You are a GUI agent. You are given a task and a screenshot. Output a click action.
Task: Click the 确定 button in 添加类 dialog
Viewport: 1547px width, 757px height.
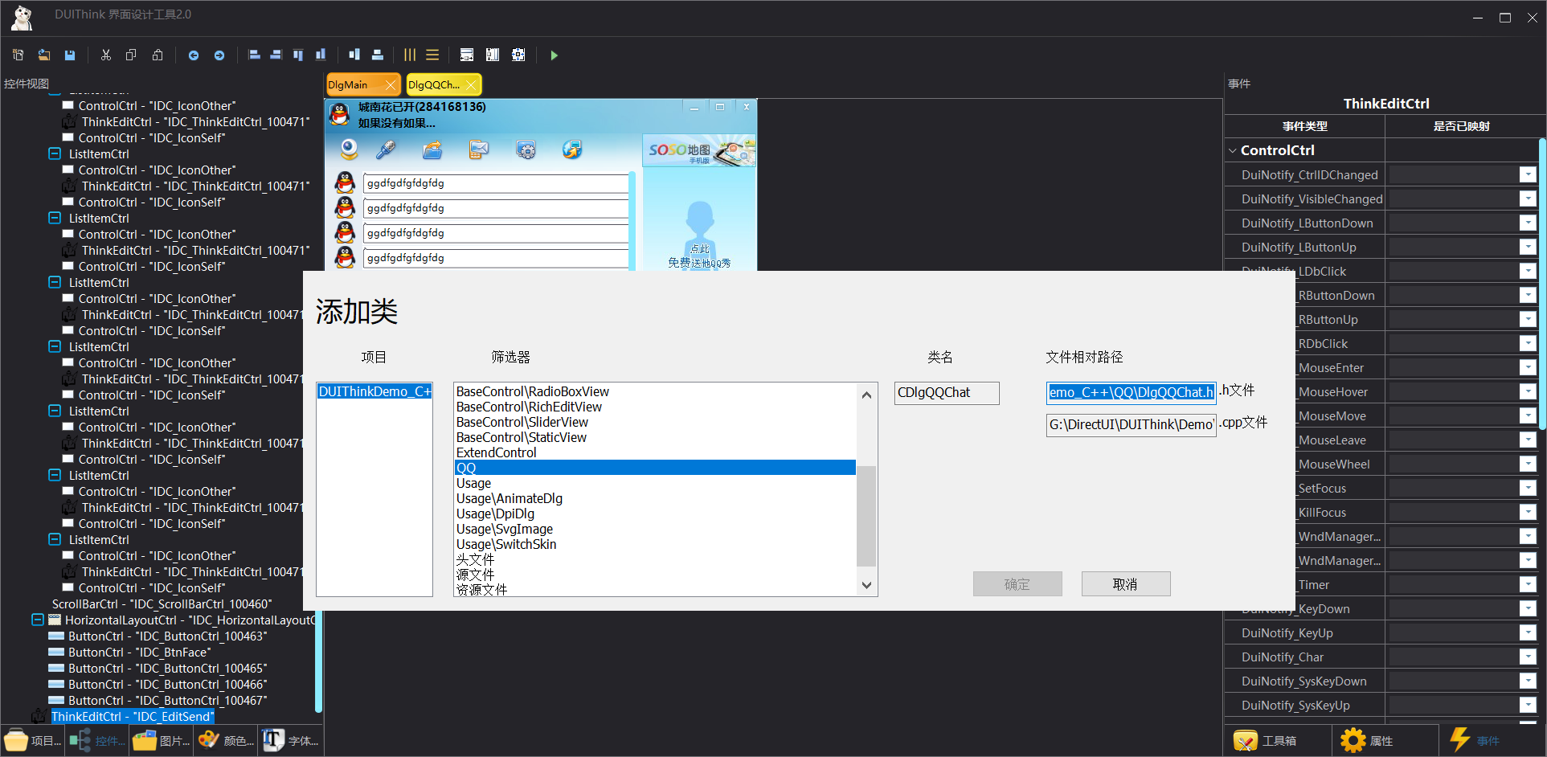tap(1017, 584)
